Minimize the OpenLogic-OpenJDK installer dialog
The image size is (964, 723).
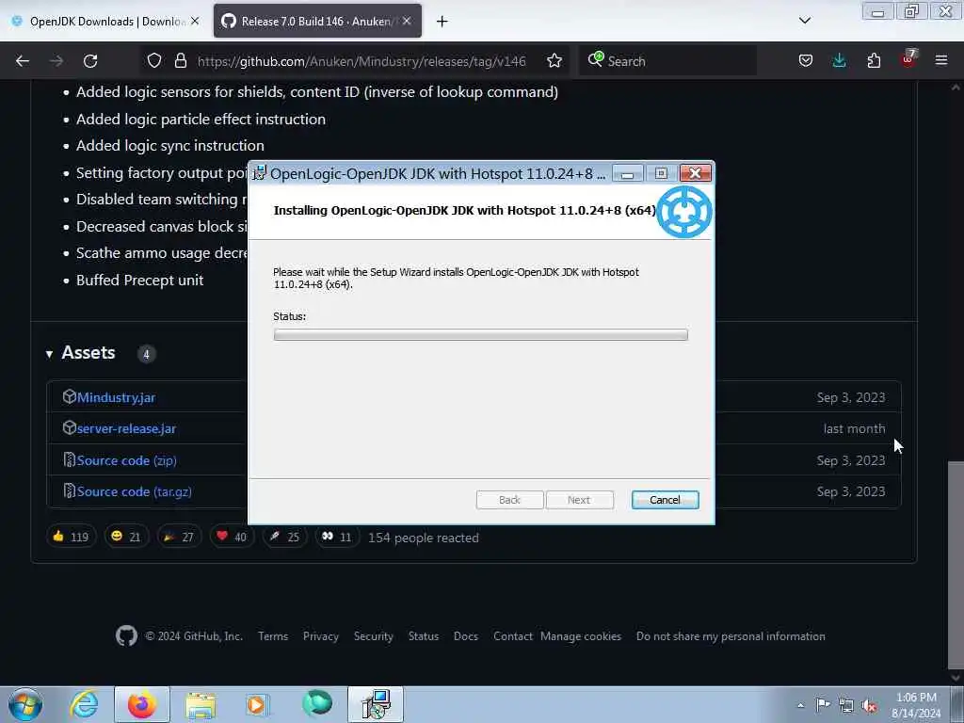(627, 174)
